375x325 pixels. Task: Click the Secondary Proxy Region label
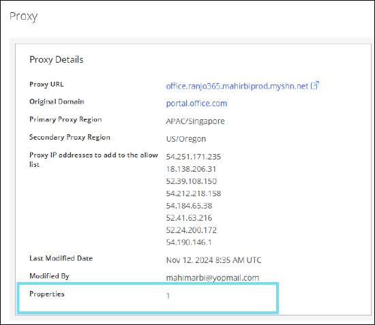[70, 137]
